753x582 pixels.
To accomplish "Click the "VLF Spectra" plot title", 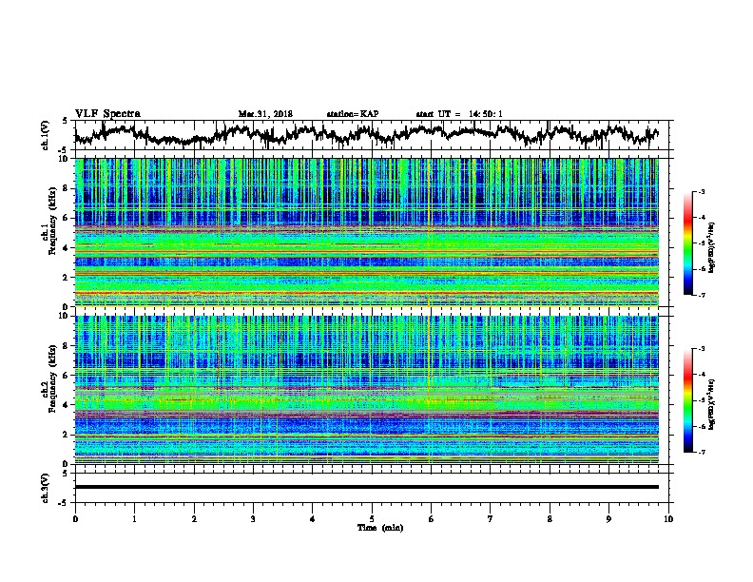I will tap(107, 114).
